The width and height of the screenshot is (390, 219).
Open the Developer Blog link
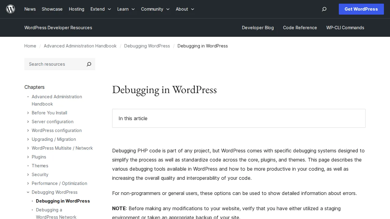(x=258, y=28)
